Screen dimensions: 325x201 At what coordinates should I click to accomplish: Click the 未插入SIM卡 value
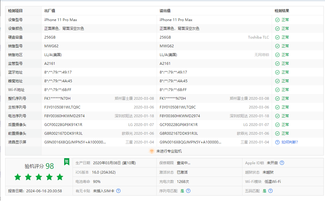[x=104, y=191]
